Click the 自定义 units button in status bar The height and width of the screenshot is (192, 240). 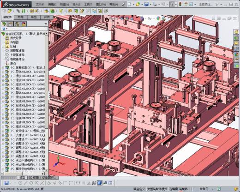coord(204,189)
